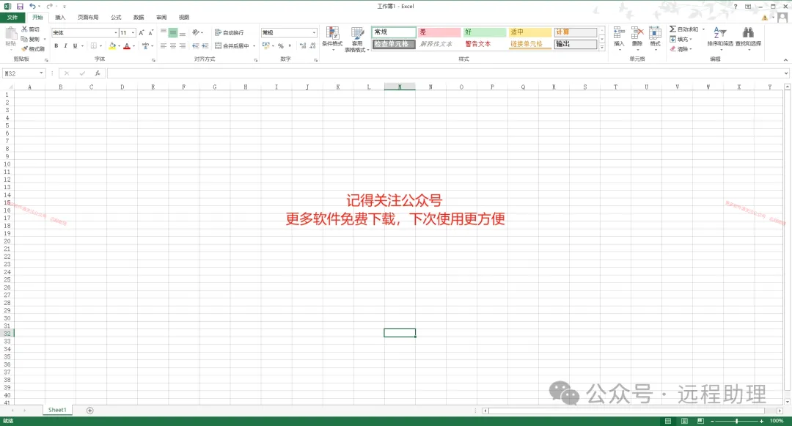The width and height of the screenshot is (792, 426).
Task: Apply comma thousands separator style
Action: click(x=290, y=45)
